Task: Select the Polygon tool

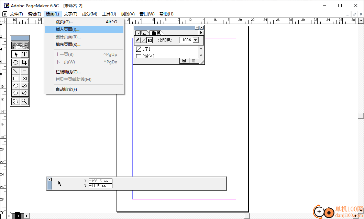Action: click(x=16, y=93)
